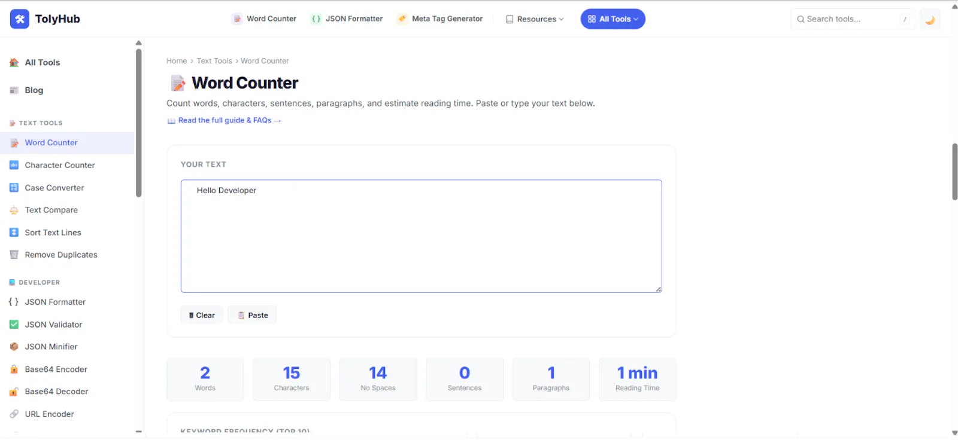Click the Words count card
The height and width of the screenshot is (440, 958).
205,379
